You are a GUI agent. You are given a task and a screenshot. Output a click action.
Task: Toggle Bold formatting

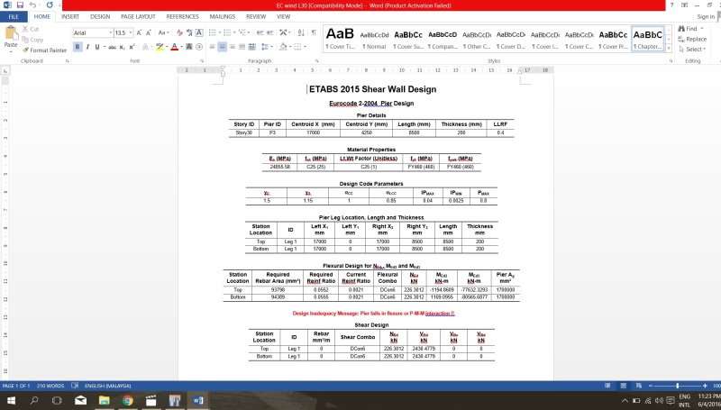point(78,47)
